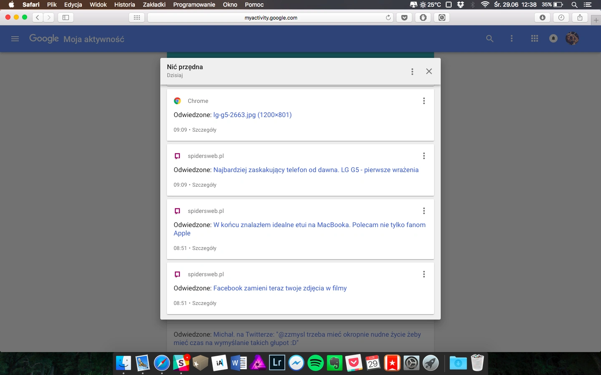This screenshot has width=601, height=375.
Task: Open Spotify from the dock
Action: (316, 363)
